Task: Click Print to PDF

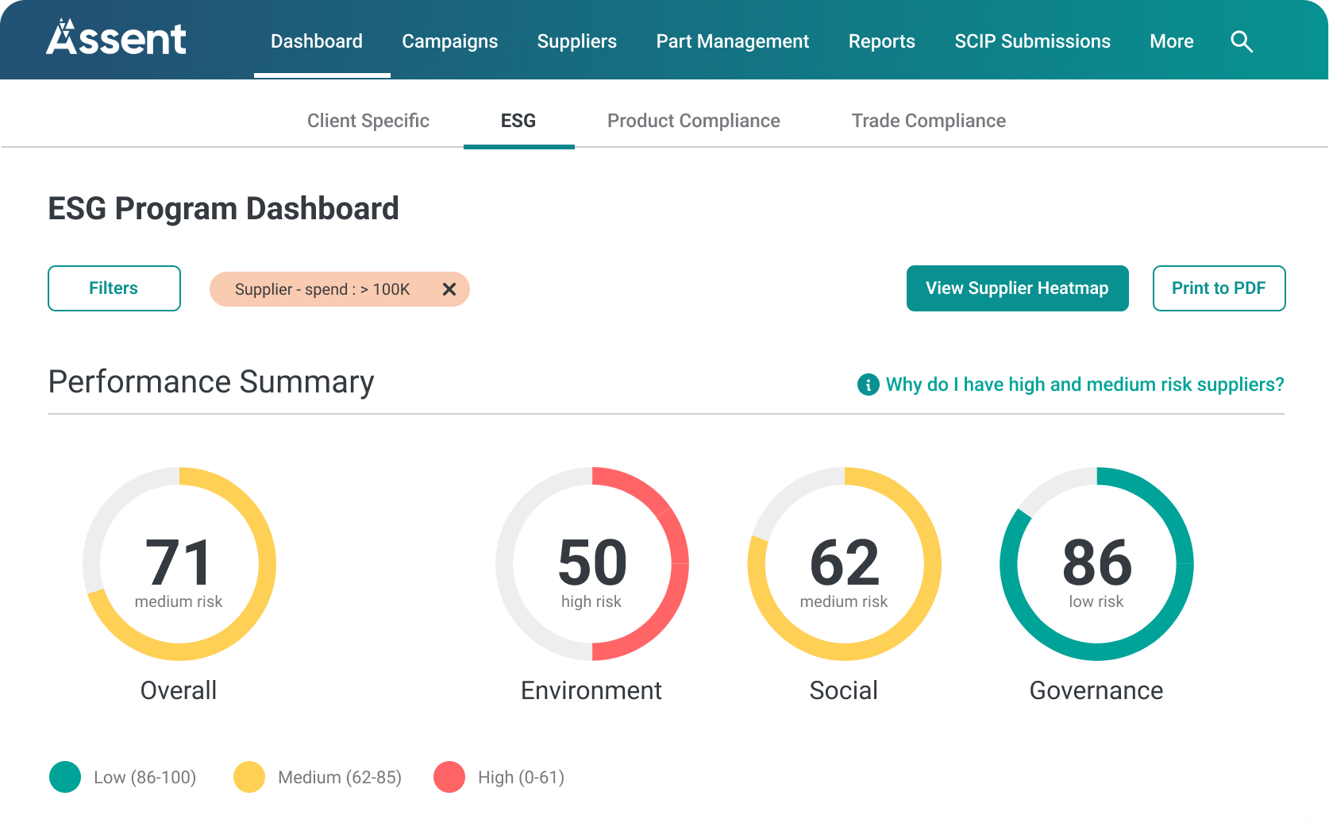Action: (x=1219, y=288)
